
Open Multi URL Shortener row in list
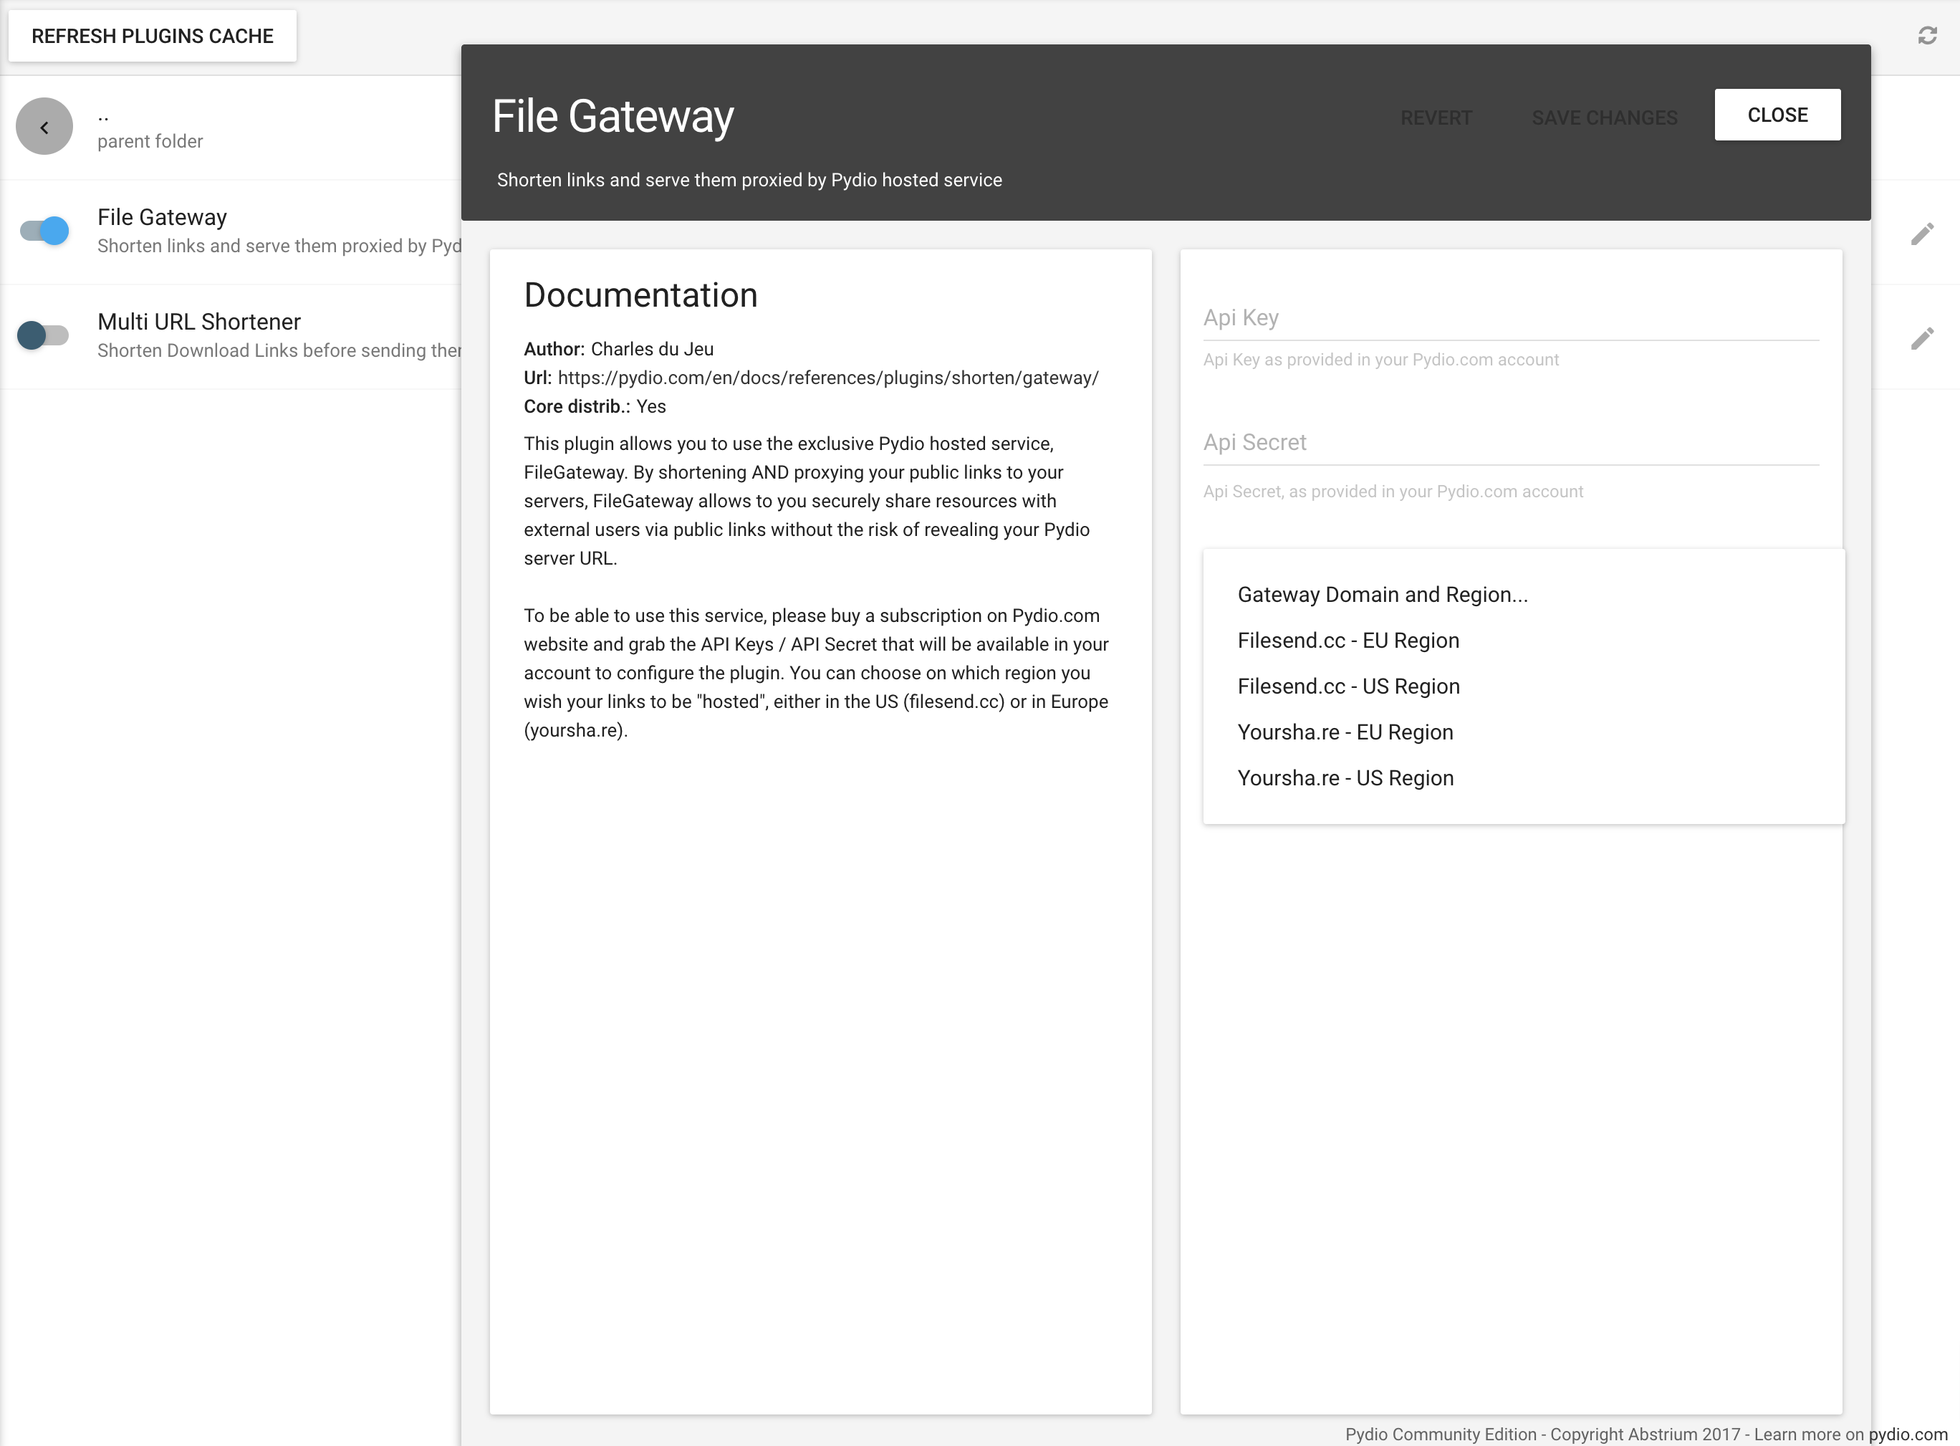231,337
